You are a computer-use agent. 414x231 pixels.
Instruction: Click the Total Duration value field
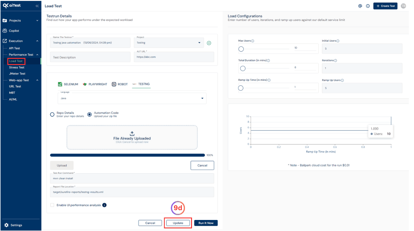pyautogui.click(x=305, y=67)
